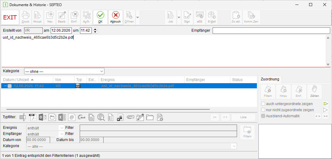Image resolution: width=332 pixels, height=159 pixels.
Task: Enable 'auch untergeordnete zeigen' checkbox
Action: click(x=263, y=104)
